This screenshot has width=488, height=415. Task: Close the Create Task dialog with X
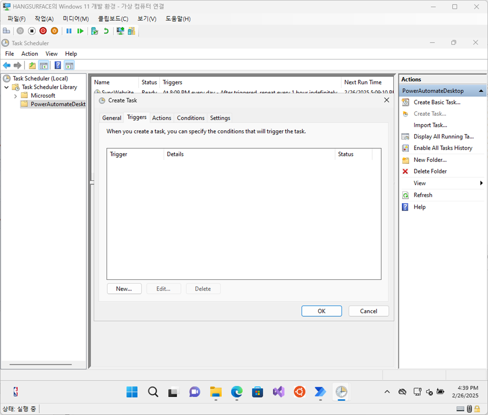pos(387,100)
